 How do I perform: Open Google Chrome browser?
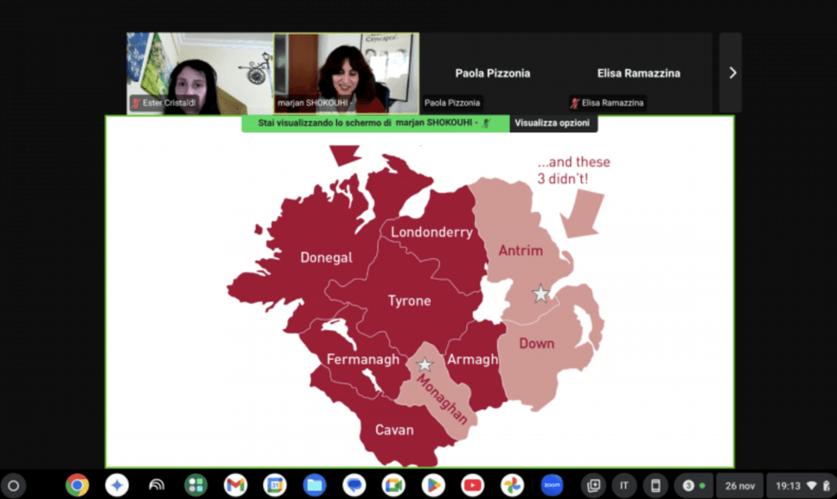pos(76,485)
